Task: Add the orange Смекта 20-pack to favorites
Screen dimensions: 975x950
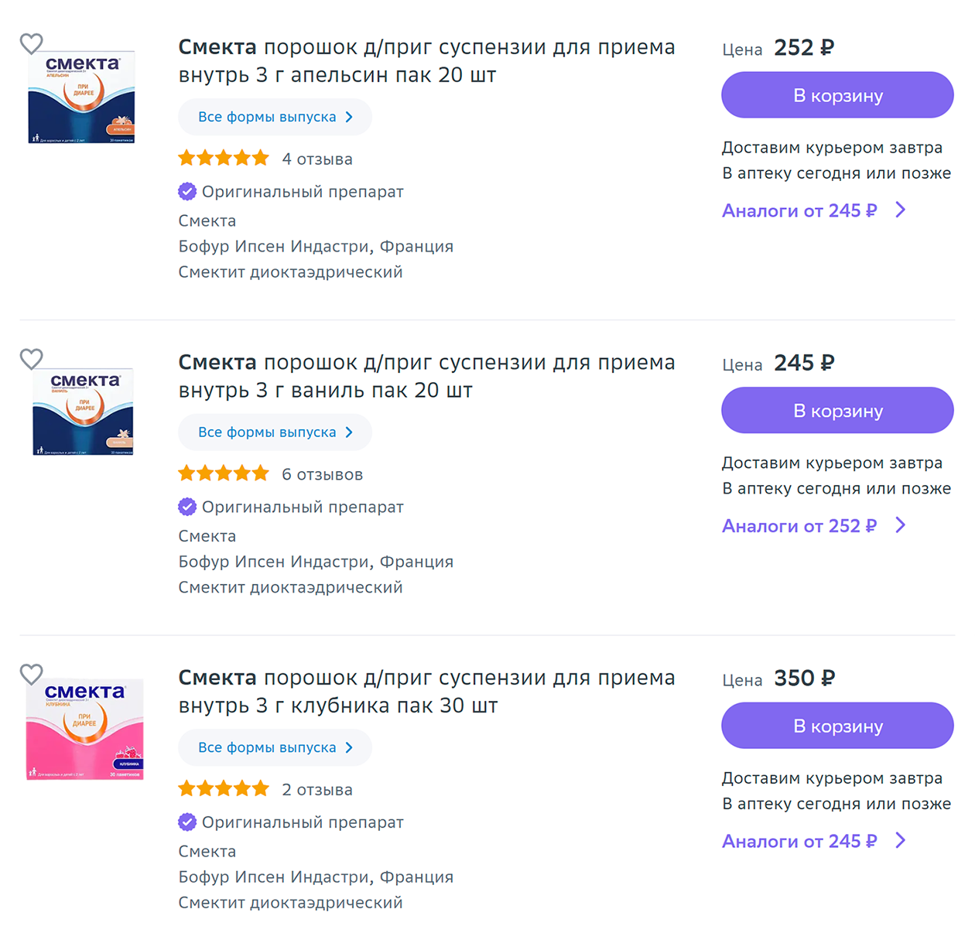Action: coord(32,44)
